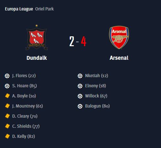Select C. Shields (77) booking entry
Image resolution: width=161 pixels, height=148 pixels.
tap(26, 126)
